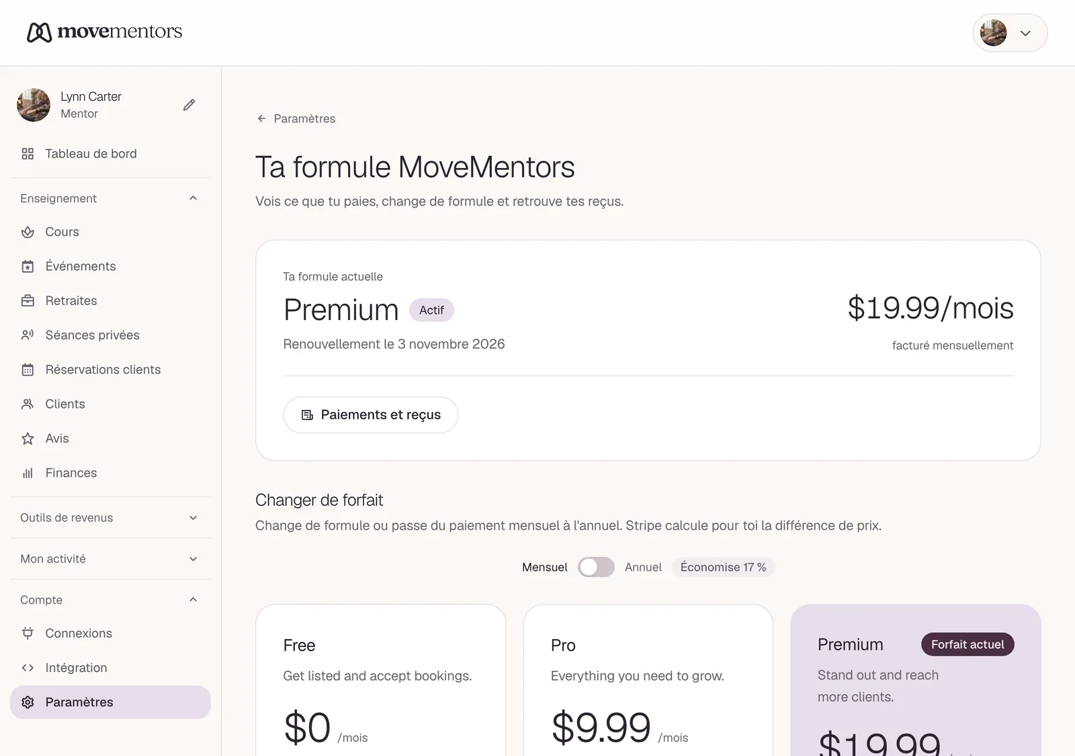1075x756 pixels.
Task: Click Paiements et reçus button
Action: pyautogui.click(x=370, y=415)
